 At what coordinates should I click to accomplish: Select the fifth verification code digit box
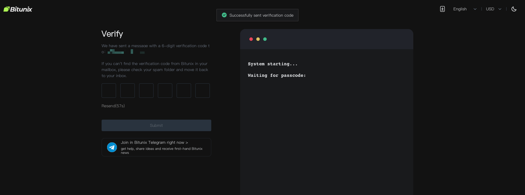tap(184, 91)
